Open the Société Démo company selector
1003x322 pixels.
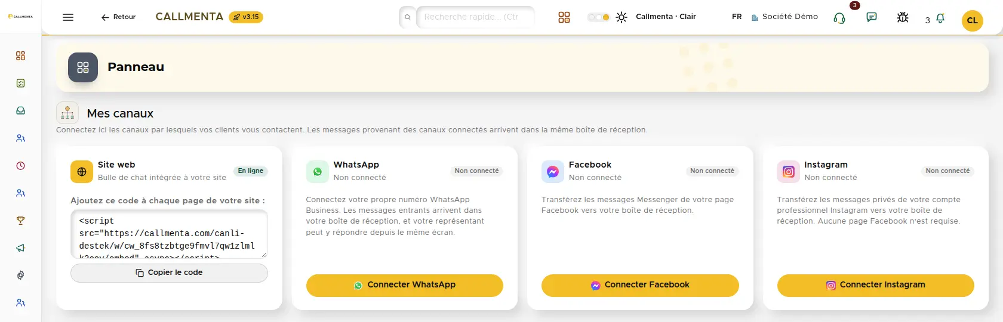[784, 17]
